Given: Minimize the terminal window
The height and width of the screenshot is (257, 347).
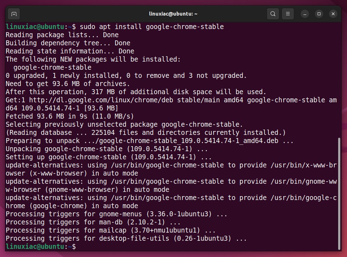Looking at the screenshot, I should tap(305, 14).
